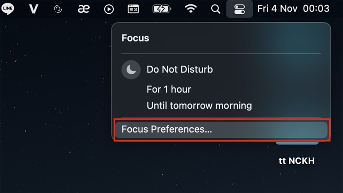Select the tt NCKH desktop item label
The height and width of the screenshot is (193, 343).
296,161
